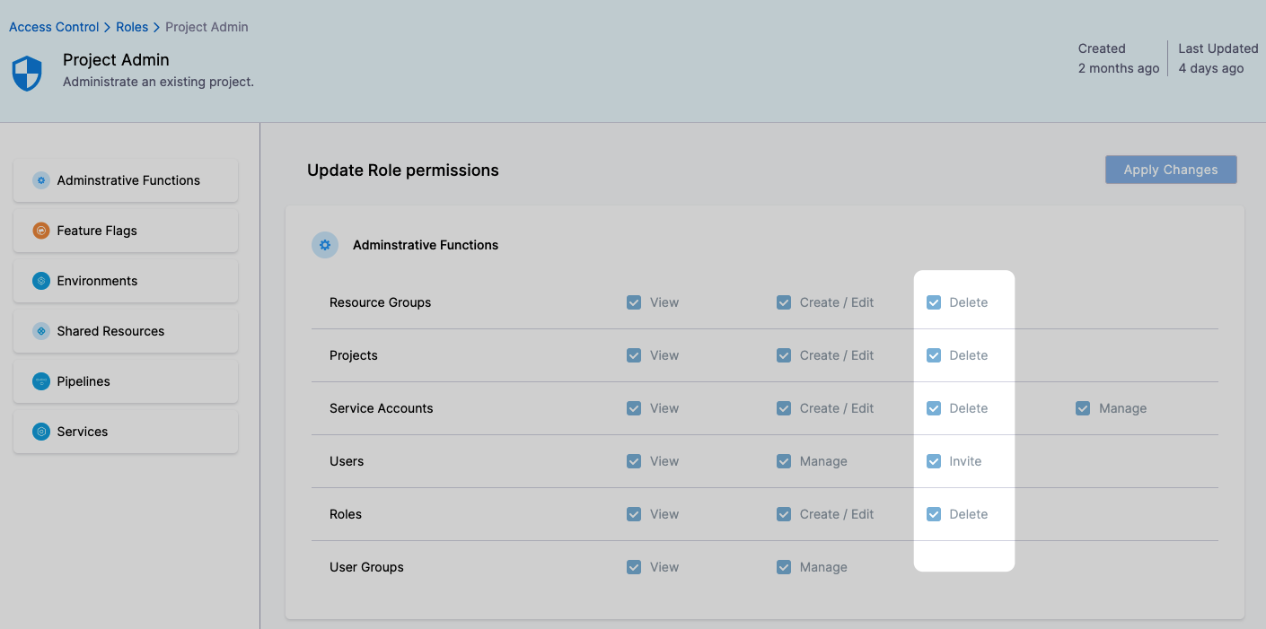1266x629 pixels.
Task: Go to Access Control breadcrumb link
Action: (x=54, y=27)
